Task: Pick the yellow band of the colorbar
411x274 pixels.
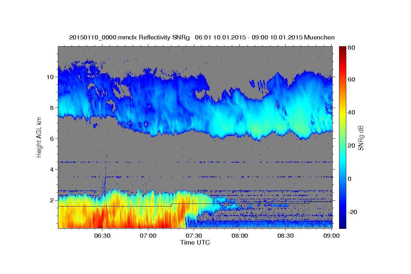Action: (342, 113)
